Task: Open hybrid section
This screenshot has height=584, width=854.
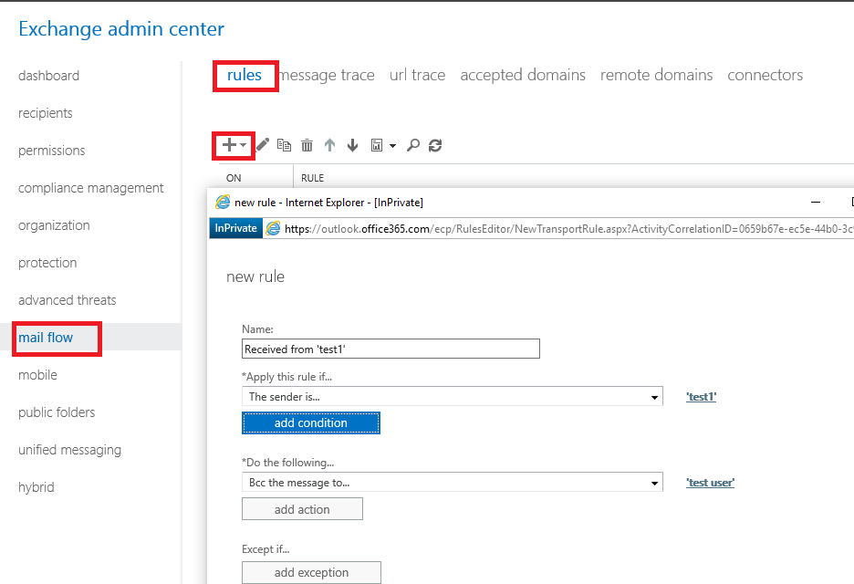Action: [x=36, y=487]
